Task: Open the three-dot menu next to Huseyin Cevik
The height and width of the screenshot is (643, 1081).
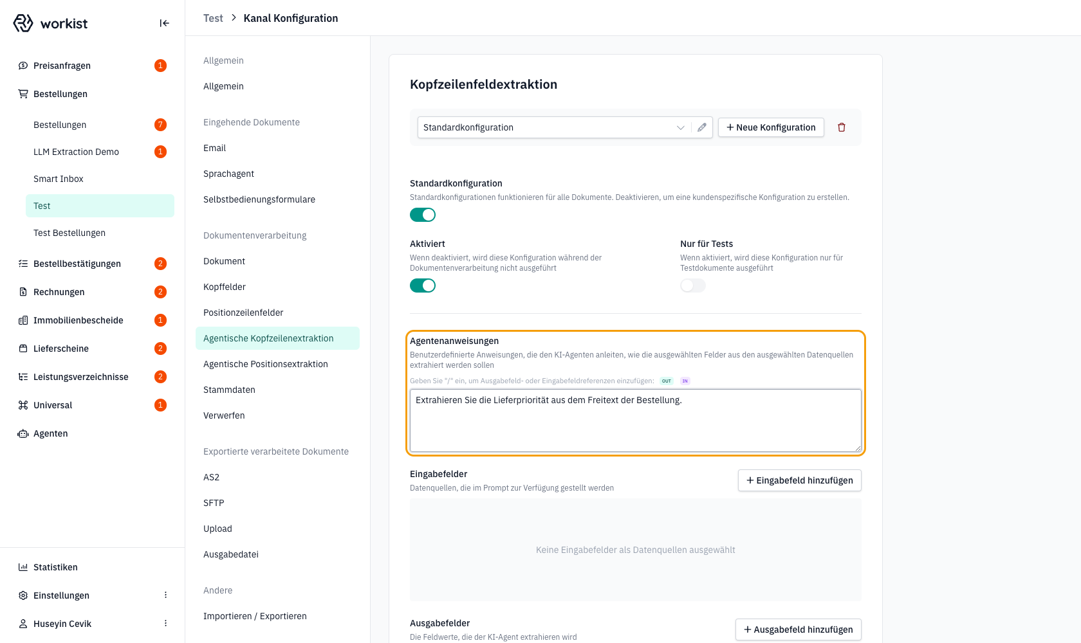Action: coord(165,624)
